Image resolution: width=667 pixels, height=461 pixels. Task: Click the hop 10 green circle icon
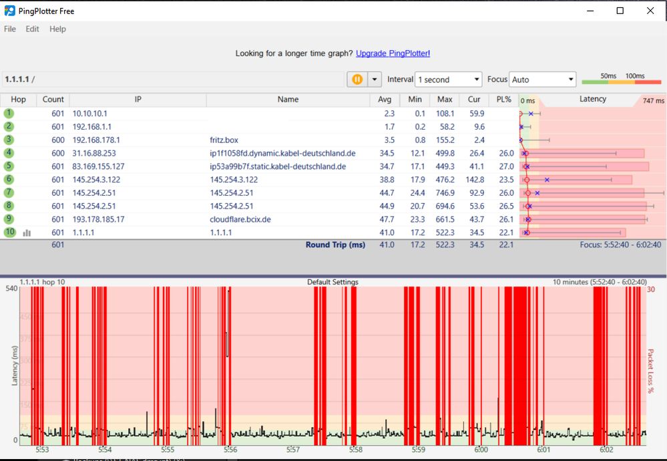point(9,233)
